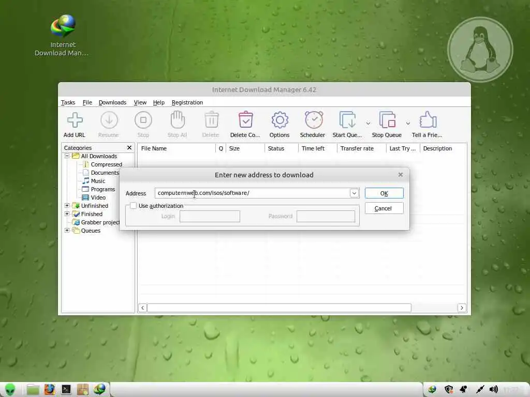Open the terminal taskbar icon

(66, 390)
